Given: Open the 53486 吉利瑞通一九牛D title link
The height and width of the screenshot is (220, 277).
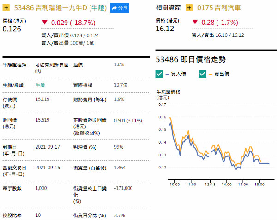Looking at the screenshot, I should [60, 8].
